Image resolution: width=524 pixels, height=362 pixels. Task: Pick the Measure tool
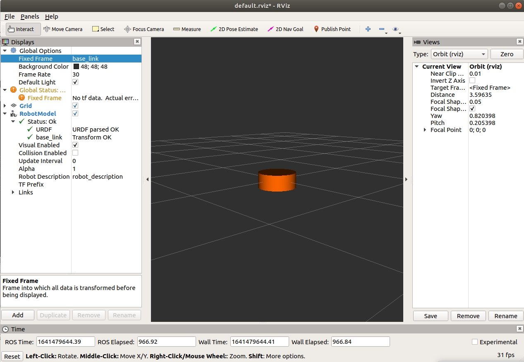click(187, 29)
